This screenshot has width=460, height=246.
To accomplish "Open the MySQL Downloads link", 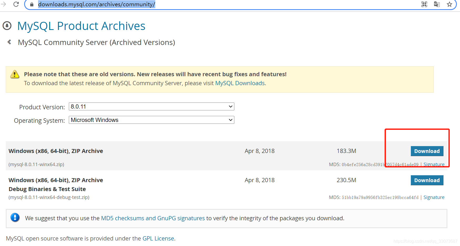I will pyautogui.click(x=240, y=83).
